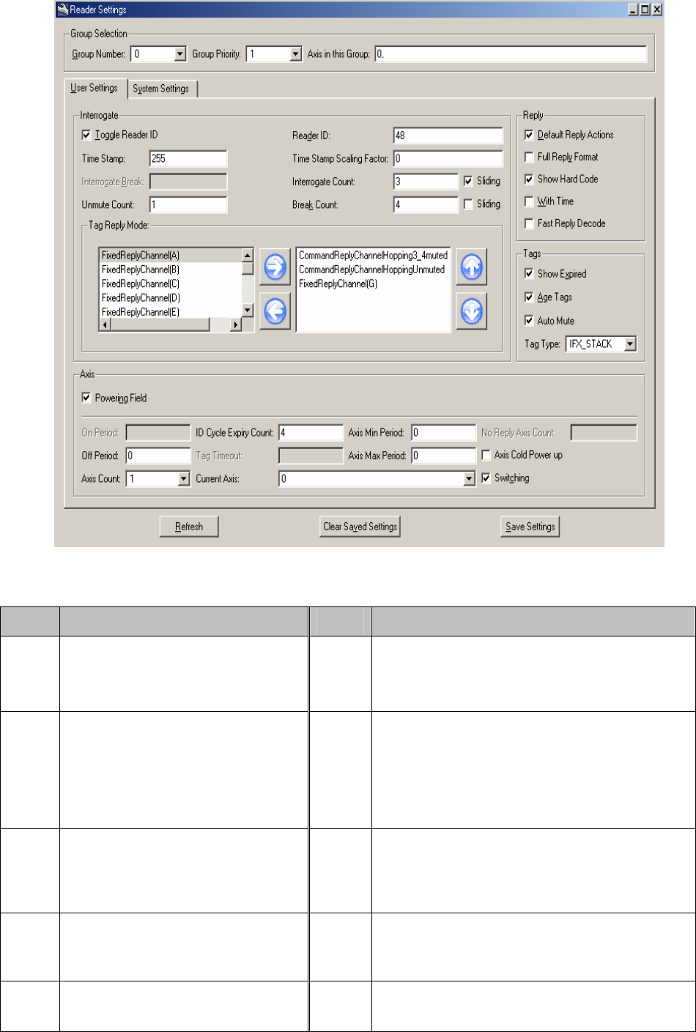Screen dimensions: 696x1032
Task: Click the Interrogate Count input field
Action: tap(426, 182)
